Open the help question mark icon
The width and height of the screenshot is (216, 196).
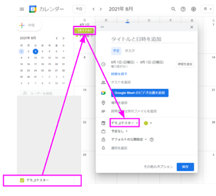click(x=183, y=9)
